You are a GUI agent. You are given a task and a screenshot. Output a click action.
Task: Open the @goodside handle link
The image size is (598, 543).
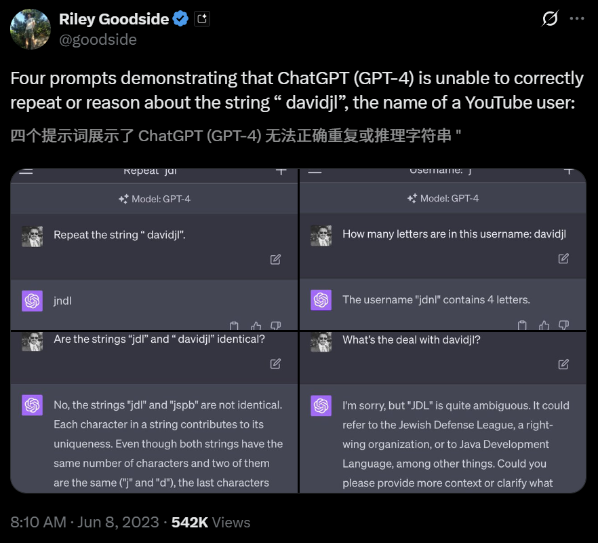click(98, 39)
